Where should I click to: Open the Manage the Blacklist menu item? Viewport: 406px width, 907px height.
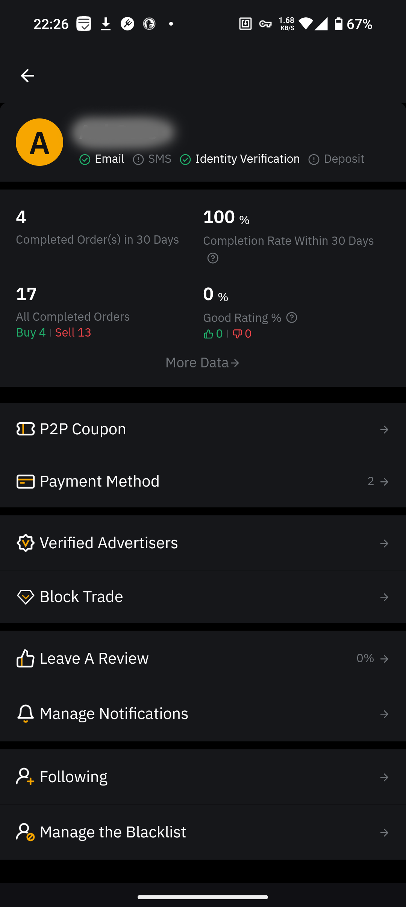pos(113,832)
